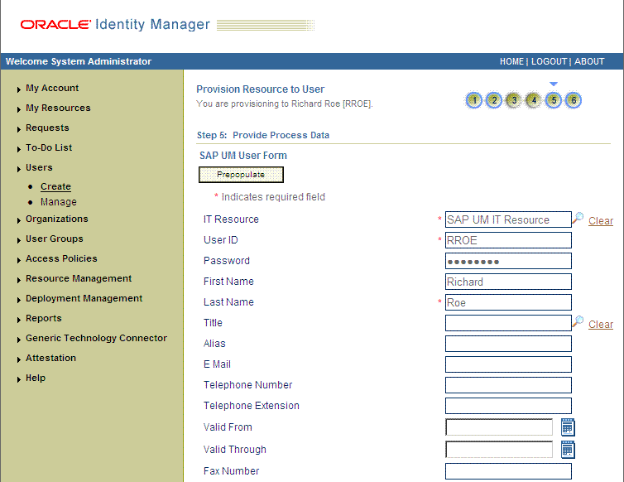Focus the Alias field
Viewport: 624px width, 482px height.
click(508, 344)
